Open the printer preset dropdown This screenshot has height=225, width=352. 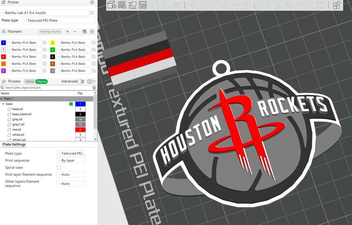pyautogui.click(x=45, y=13)
